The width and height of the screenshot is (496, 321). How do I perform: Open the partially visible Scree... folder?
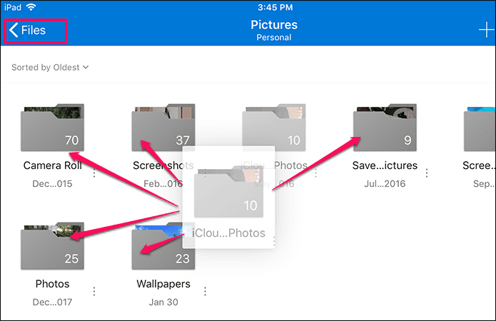point(480,128)
